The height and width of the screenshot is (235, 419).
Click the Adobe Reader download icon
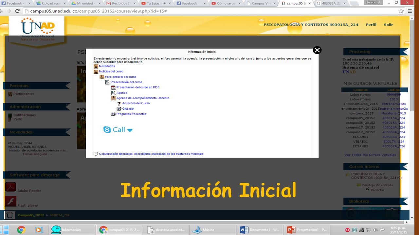(10, 187)
